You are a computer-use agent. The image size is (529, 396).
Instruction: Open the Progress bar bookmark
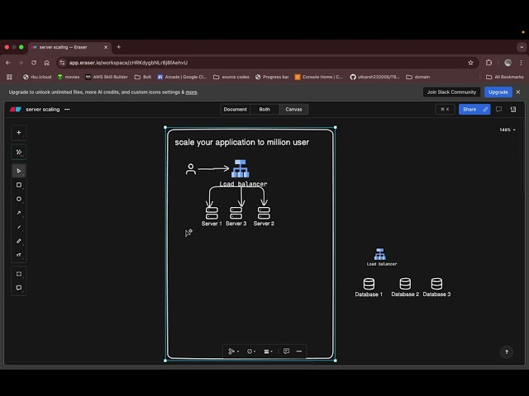point(272,77)
